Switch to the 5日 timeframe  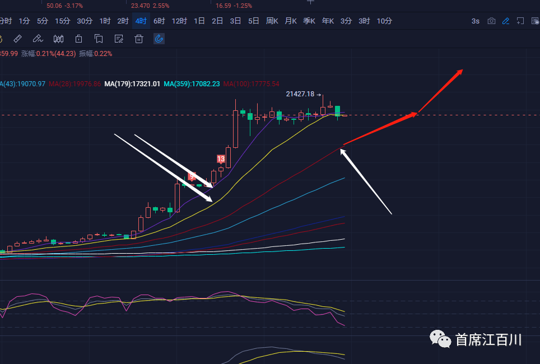[x=254, y=21]
